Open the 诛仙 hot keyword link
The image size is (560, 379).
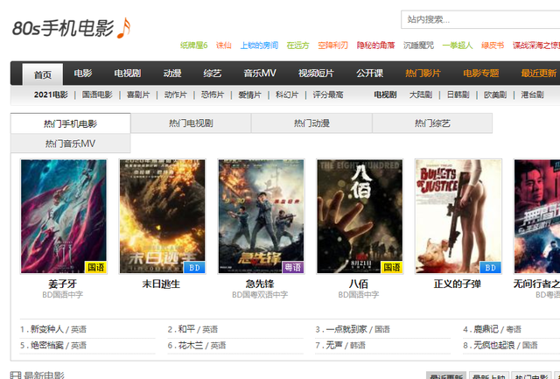click(224, 46)
